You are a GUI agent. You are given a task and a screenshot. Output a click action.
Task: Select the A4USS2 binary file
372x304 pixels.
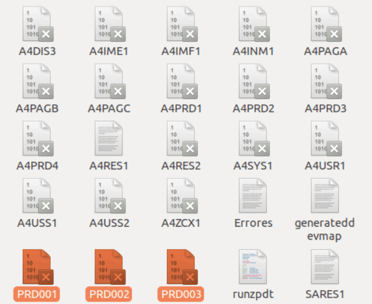coord(109,196)
